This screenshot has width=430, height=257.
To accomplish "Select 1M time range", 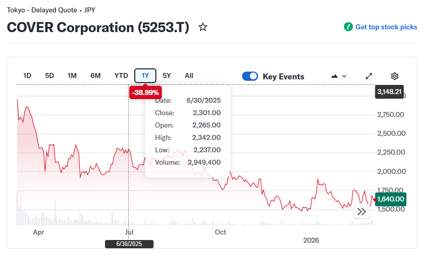I will point(72,76).
